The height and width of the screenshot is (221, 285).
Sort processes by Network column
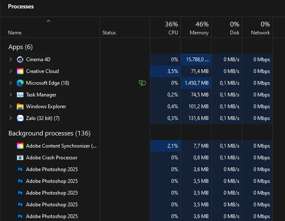[257, 28]
